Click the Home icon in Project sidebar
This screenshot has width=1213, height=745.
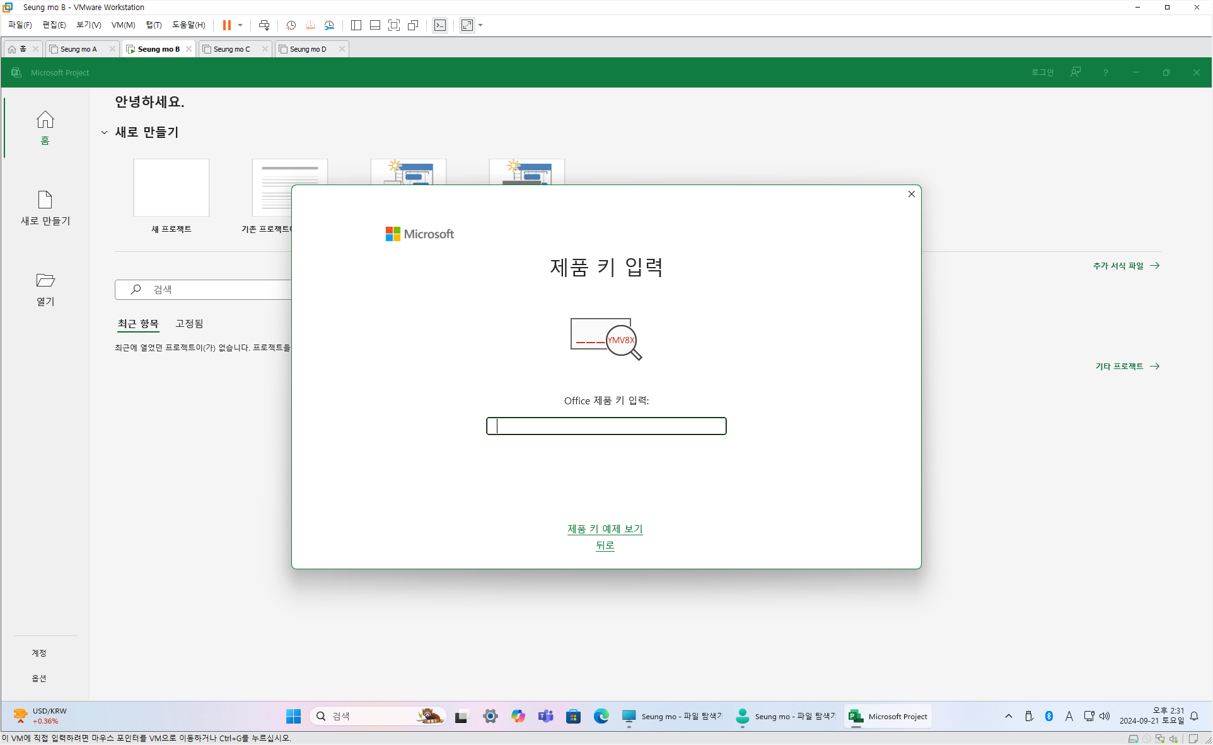coord(45,120)
